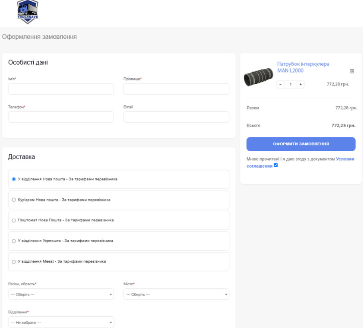Remove item with trash icon

351,71
